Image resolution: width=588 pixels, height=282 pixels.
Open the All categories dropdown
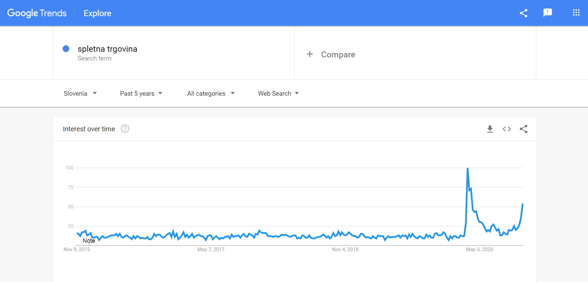click(211, 93)
